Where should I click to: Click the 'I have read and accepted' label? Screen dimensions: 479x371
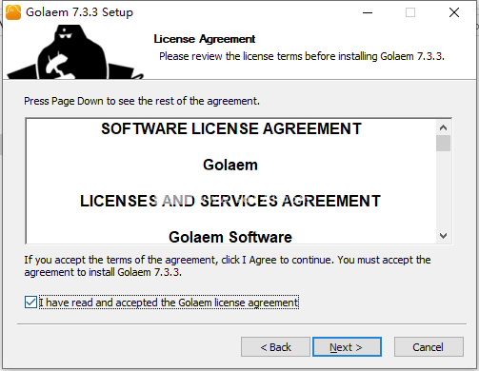(x=169, y=303)
